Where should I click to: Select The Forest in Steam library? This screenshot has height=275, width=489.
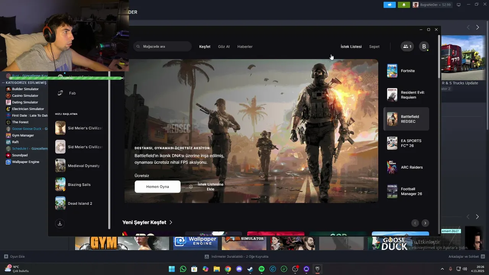[x=20, y=122]
